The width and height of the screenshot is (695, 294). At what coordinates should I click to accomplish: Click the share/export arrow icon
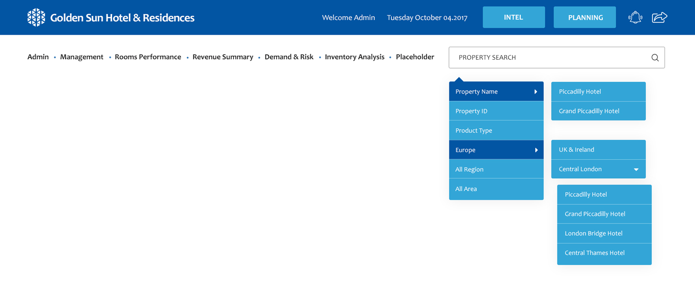click(659, 18)
